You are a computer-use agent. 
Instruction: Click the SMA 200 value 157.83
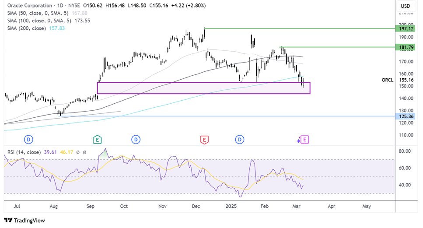57,28
